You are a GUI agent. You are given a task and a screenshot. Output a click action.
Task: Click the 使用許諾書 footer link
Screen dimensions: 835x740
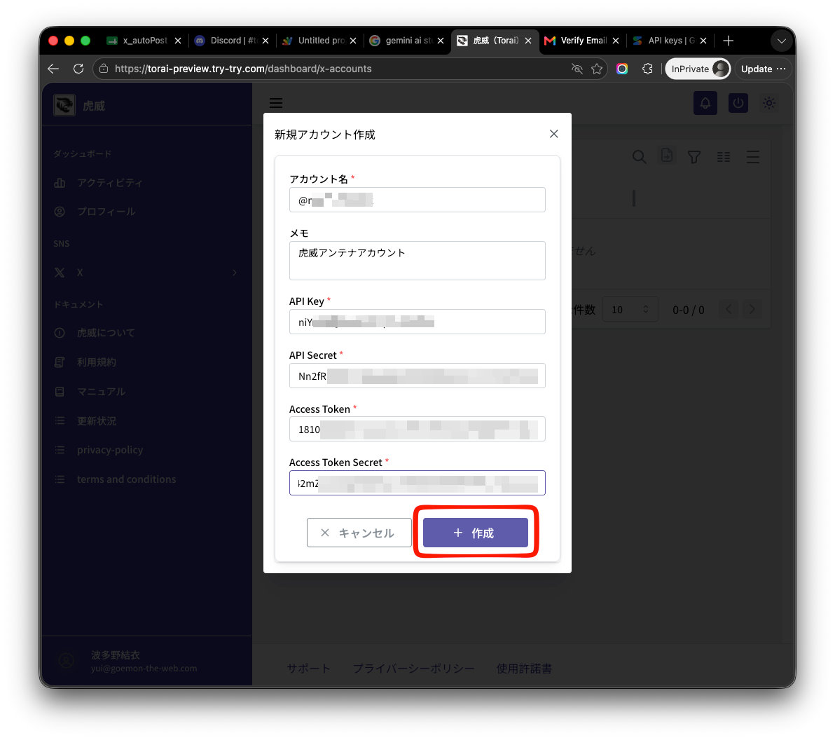pyautogui.click(x=524, y=669)
